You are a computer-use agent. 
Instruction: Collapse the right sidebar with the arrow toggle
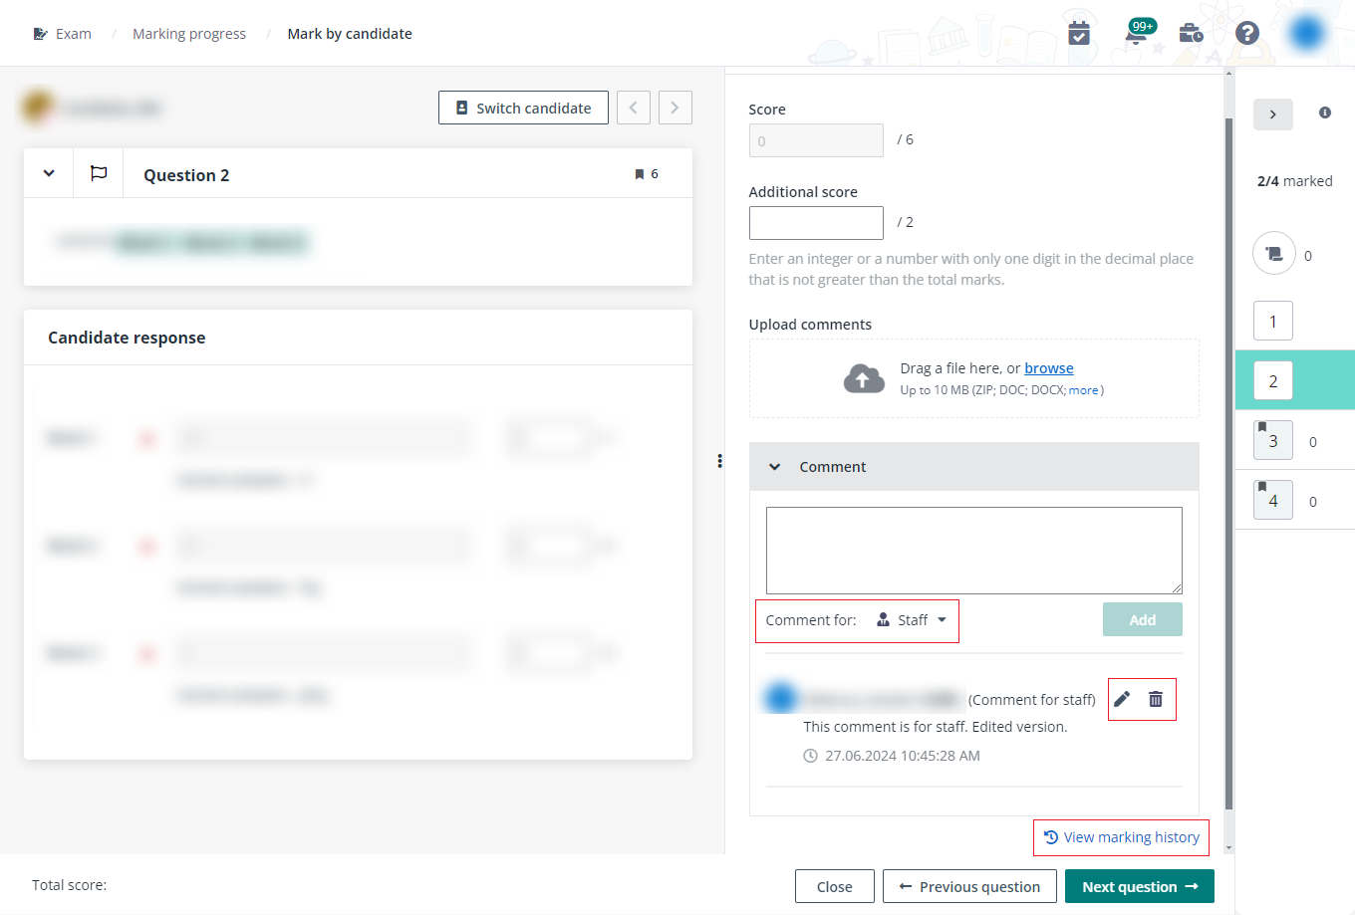click(x=1272, y=114)
